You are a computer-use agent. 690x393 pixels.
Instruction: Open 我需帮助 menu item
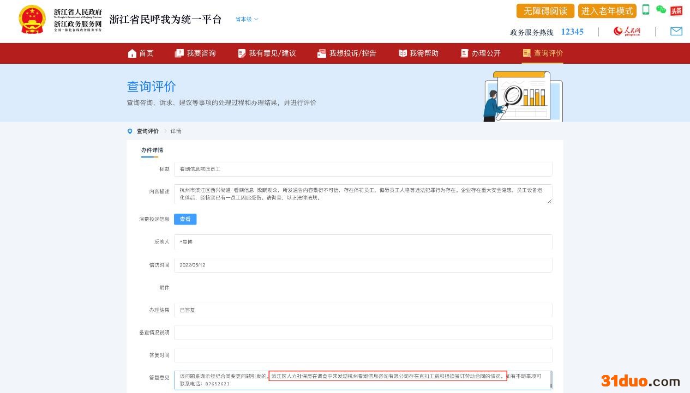point(418,53)
